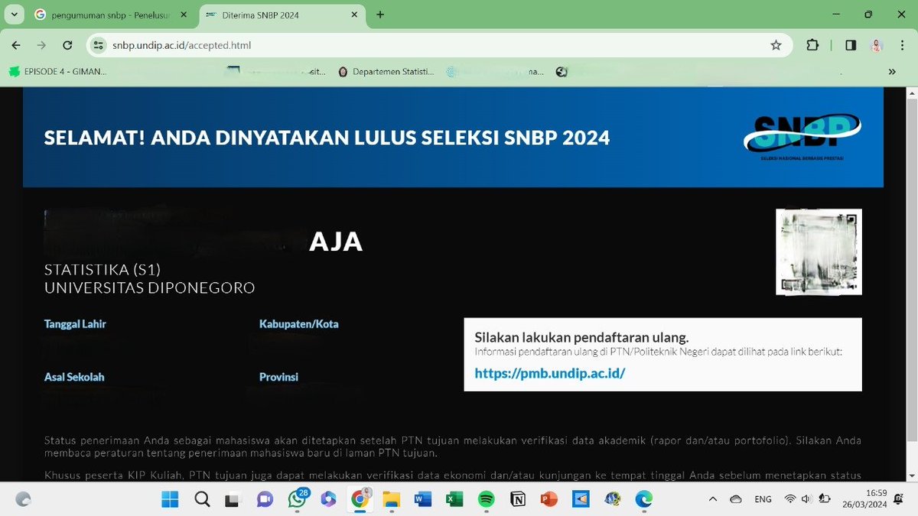Reload the current page

(67, 45)
